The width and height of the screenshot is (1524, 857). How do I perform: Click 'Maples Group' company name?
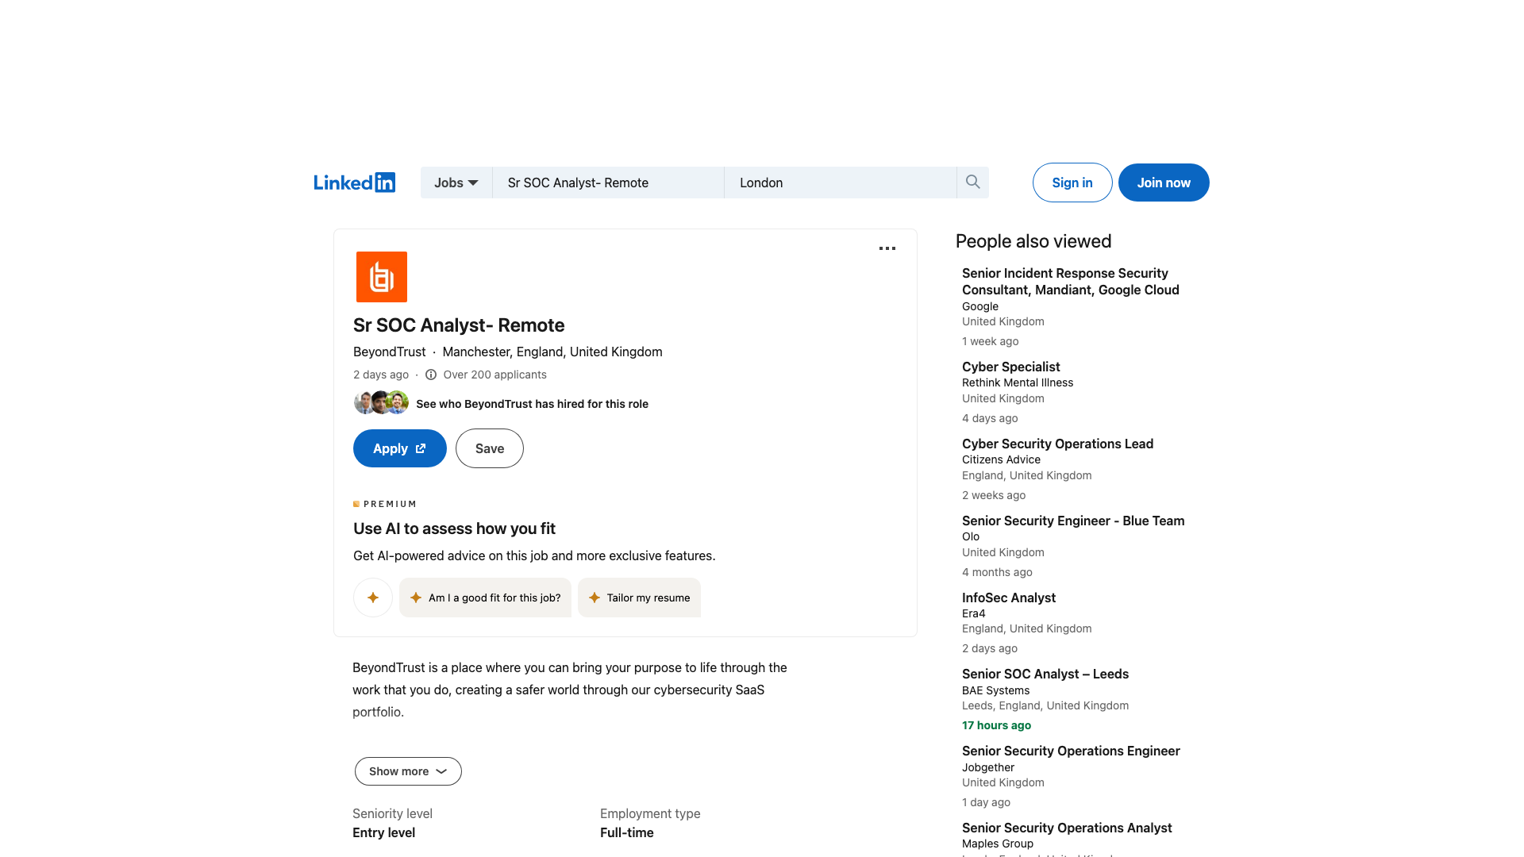point(998,844)
